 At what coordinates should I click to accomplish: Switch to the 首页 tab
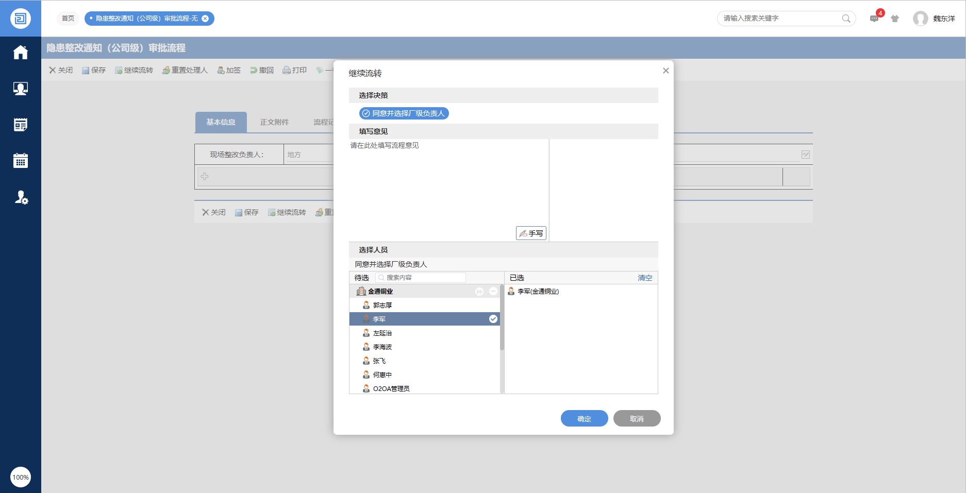click(68, 19)
